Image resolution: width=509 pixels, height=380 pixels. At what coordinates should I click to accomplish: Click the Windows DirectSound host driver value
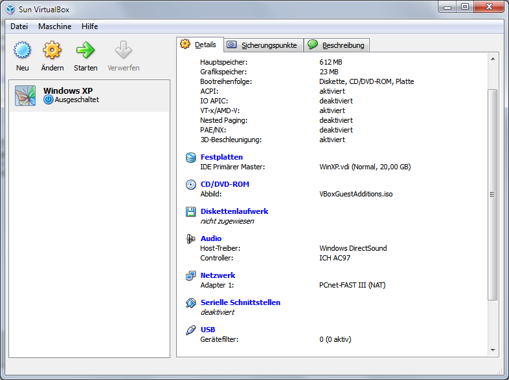353,248
